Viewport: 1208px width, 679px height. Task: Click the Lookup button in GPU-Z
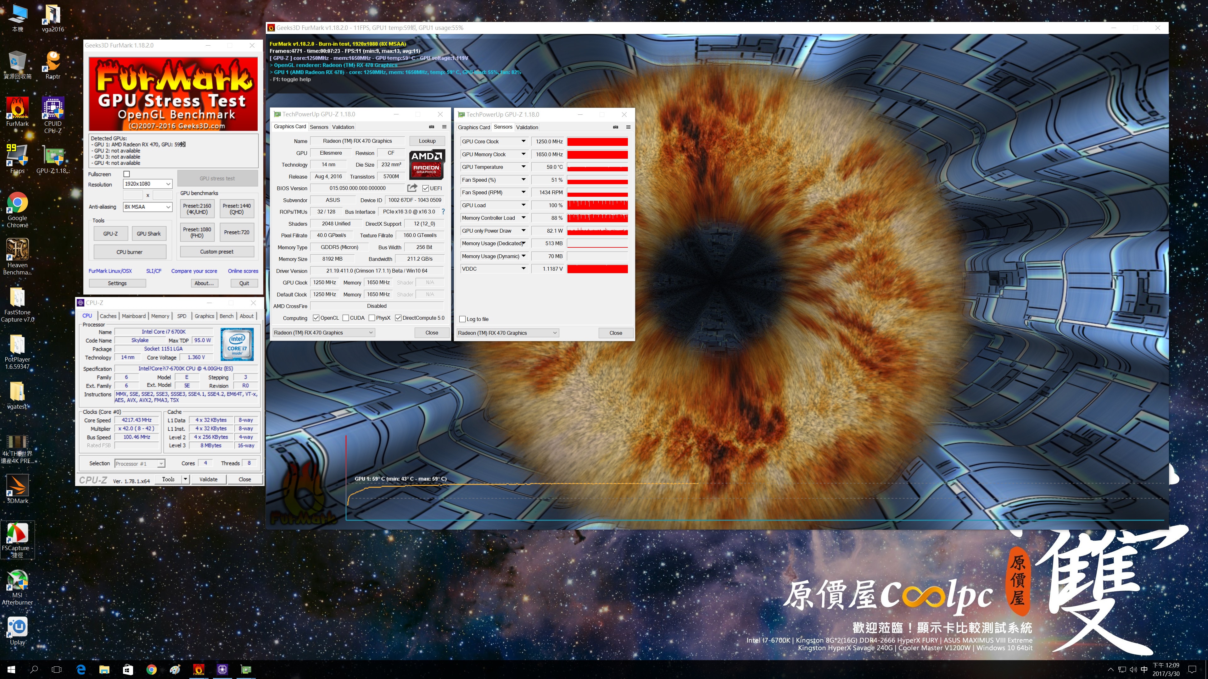click(x=427, y=141)
